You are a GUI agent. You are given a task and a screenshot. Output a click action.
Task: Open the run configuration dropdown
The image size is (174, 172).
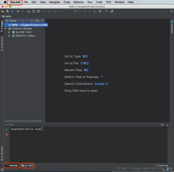click(70, 11)
